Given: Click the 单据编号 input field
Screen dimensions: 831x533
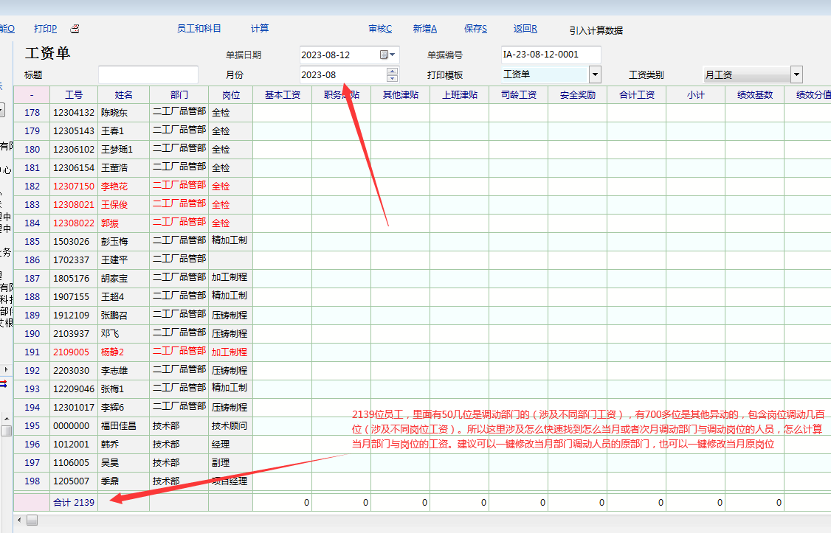Looking at the screenshot, I should pyautogui.click(x=551, y=55).
